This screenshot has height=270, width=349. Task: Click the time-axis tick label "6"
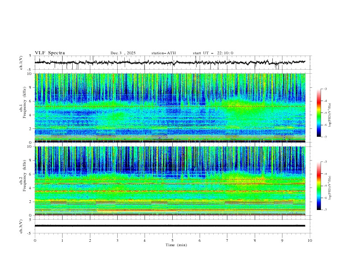(x=200, y=240)
